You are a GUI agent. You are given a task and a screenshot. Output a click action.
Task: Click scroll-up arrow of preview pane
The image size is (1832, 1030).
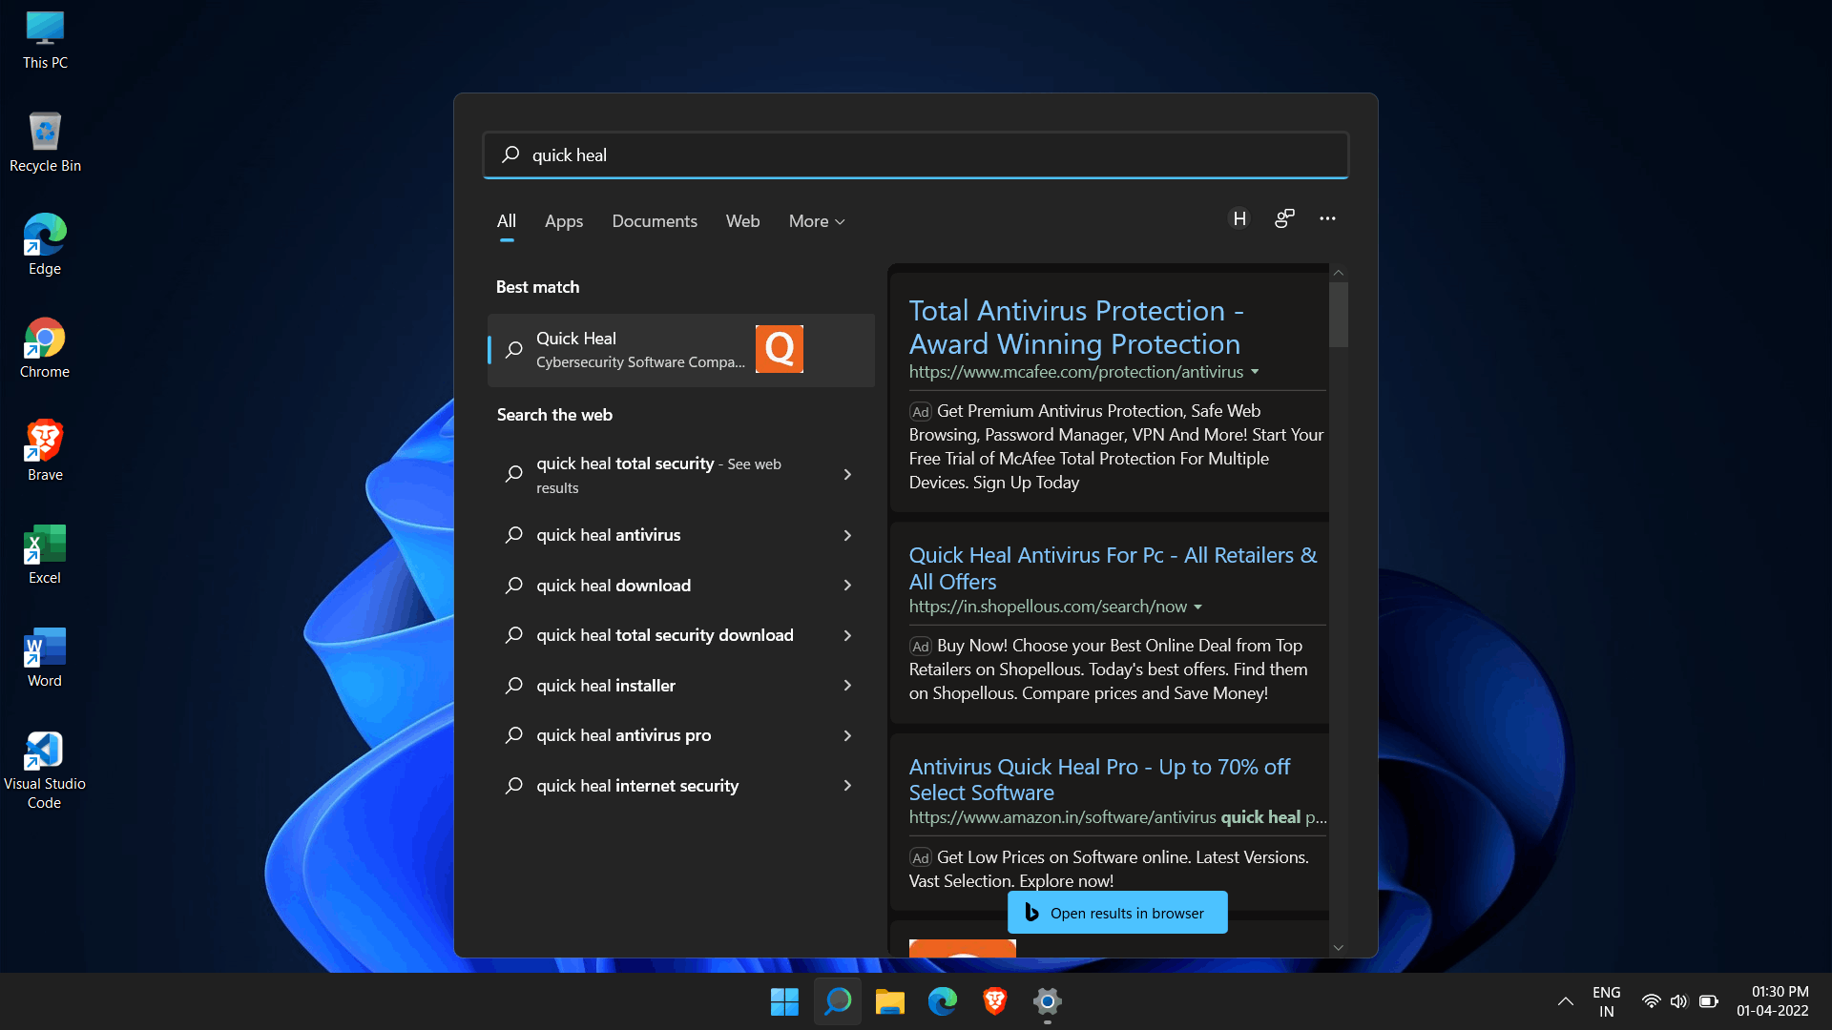[x=1339, y=273]
